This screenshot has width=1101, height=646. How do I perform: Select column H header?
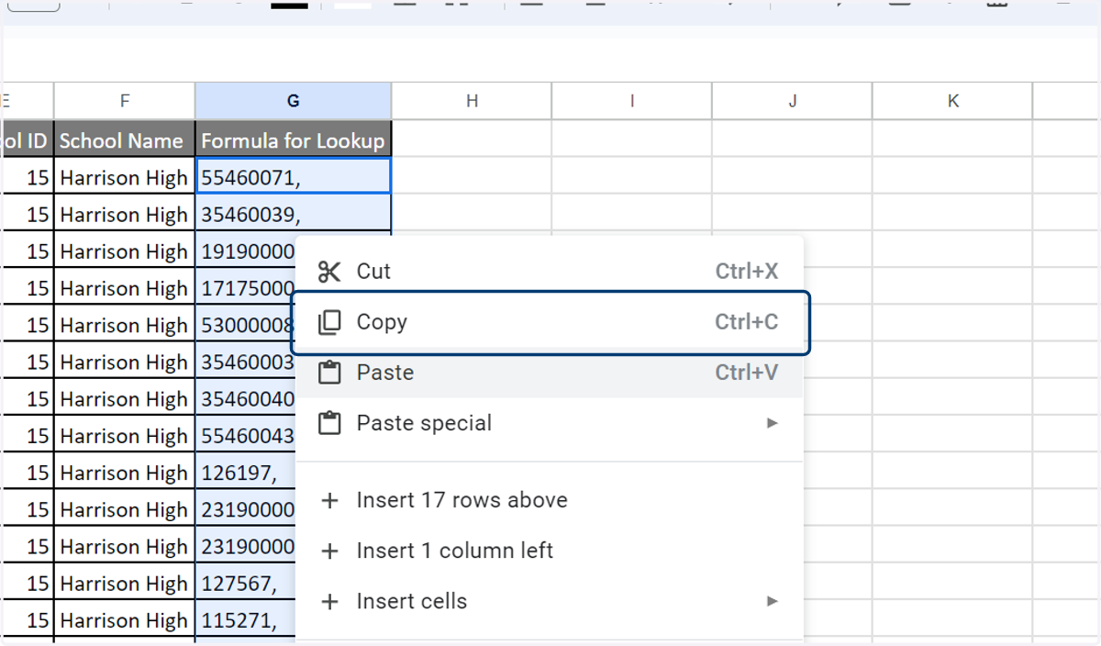[472, 101]
